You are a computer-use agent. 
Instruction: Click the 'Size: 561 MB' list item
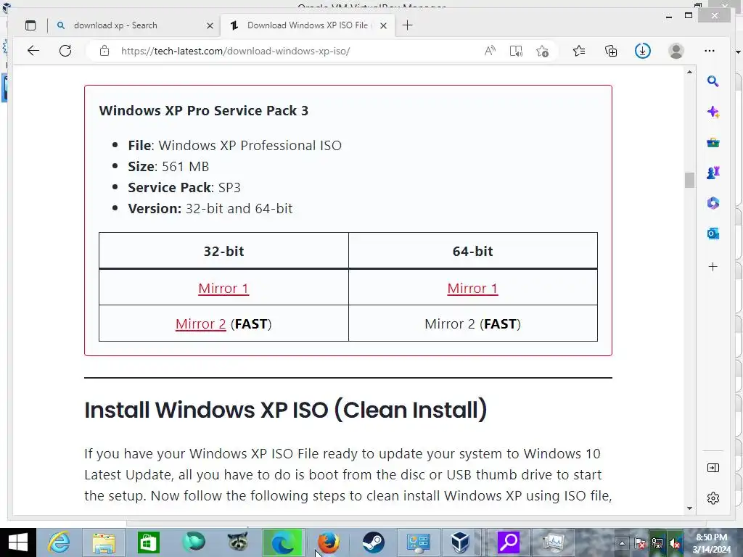tap(168, 167)
